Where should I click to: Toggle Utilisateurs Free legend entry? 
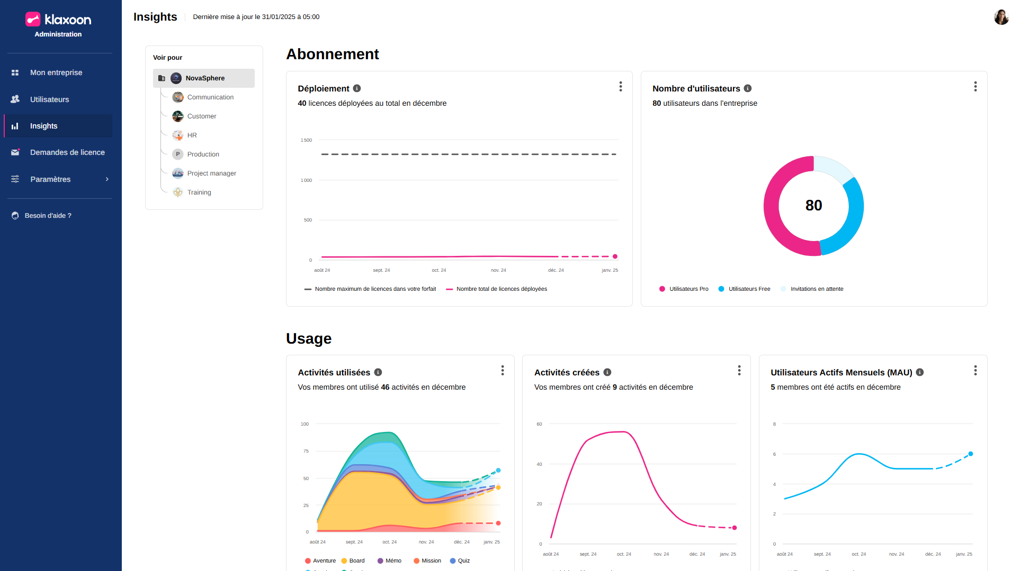pyautogui.click(x=744, y=289)
